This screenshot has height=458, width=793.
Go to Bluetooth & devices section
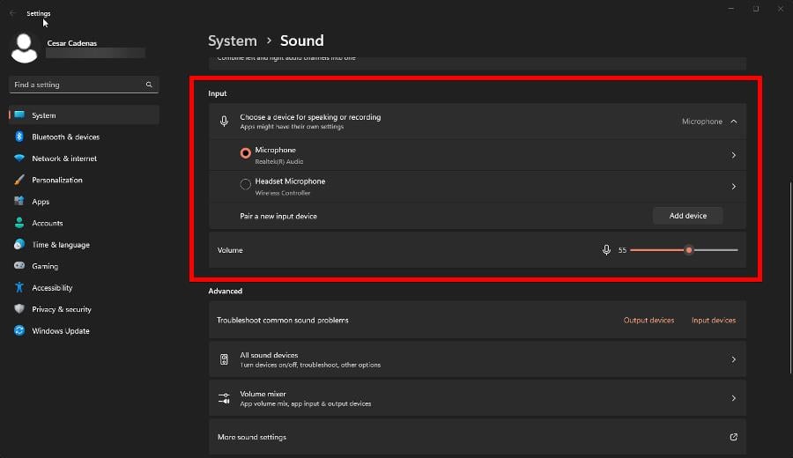click(84, 137)
